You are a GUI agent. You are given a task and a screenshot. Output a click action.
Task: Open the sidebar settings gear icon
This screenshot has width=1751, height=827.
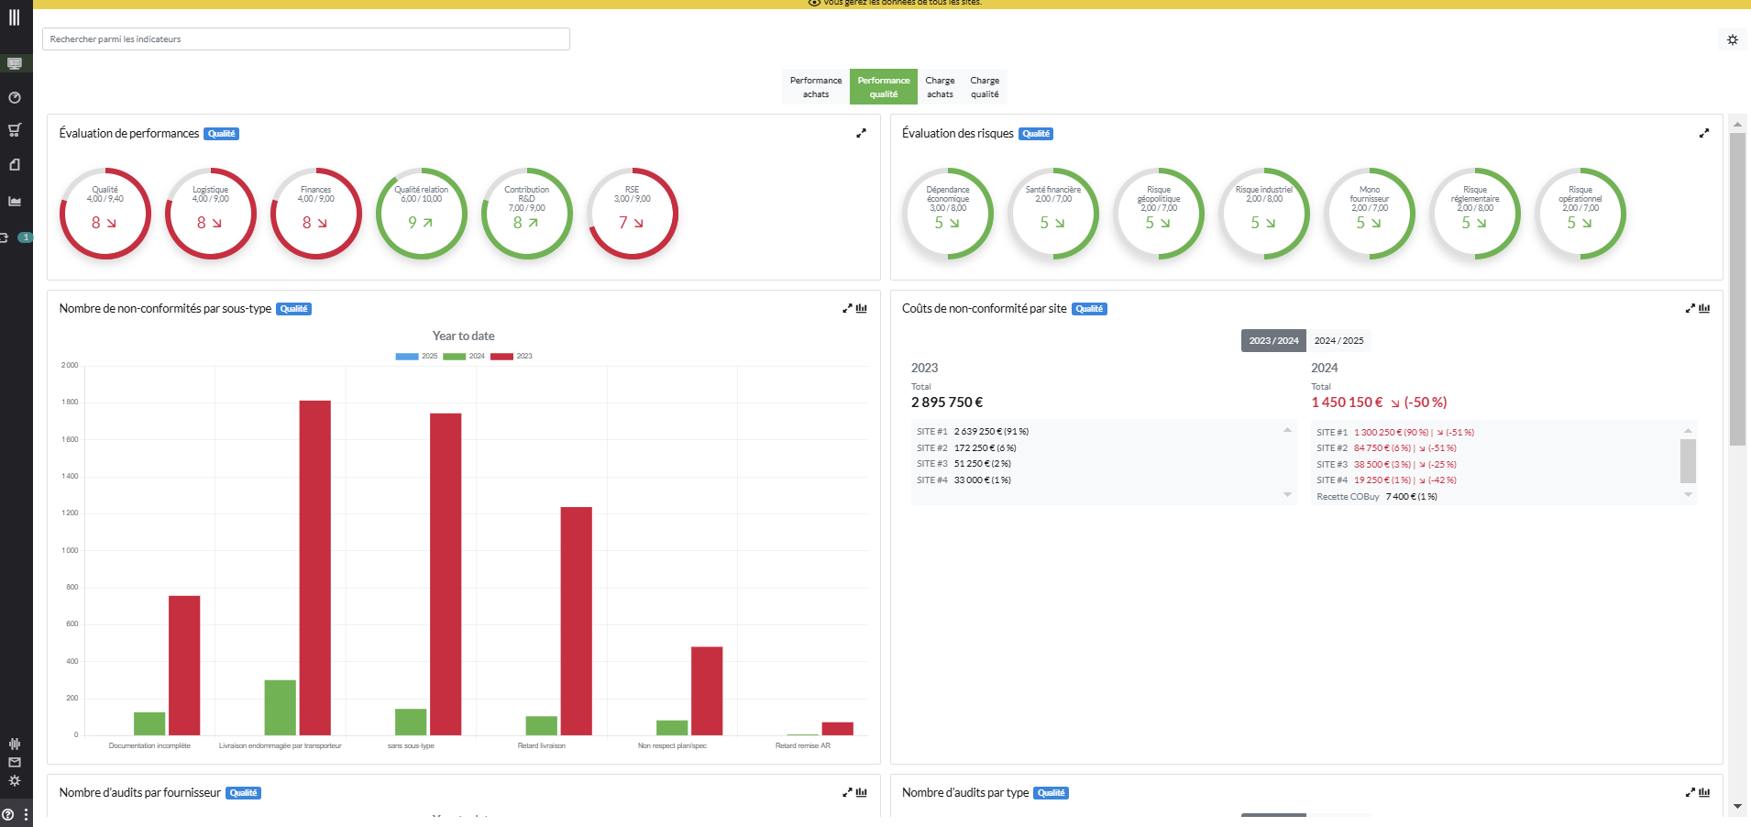click(15, 781)
